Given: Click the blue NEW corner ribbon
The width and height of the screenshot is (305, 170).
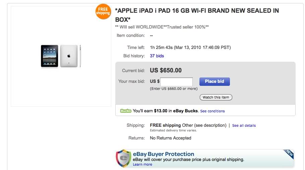Looking at the screenshot, I should pyautogui.click(x=289, y=154).
